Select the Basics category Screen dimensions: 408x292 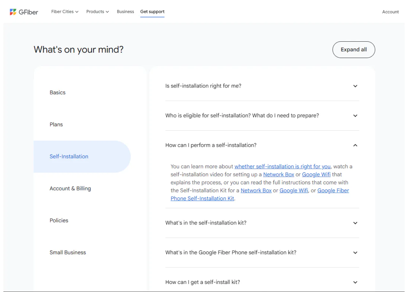tap(57, 93)
